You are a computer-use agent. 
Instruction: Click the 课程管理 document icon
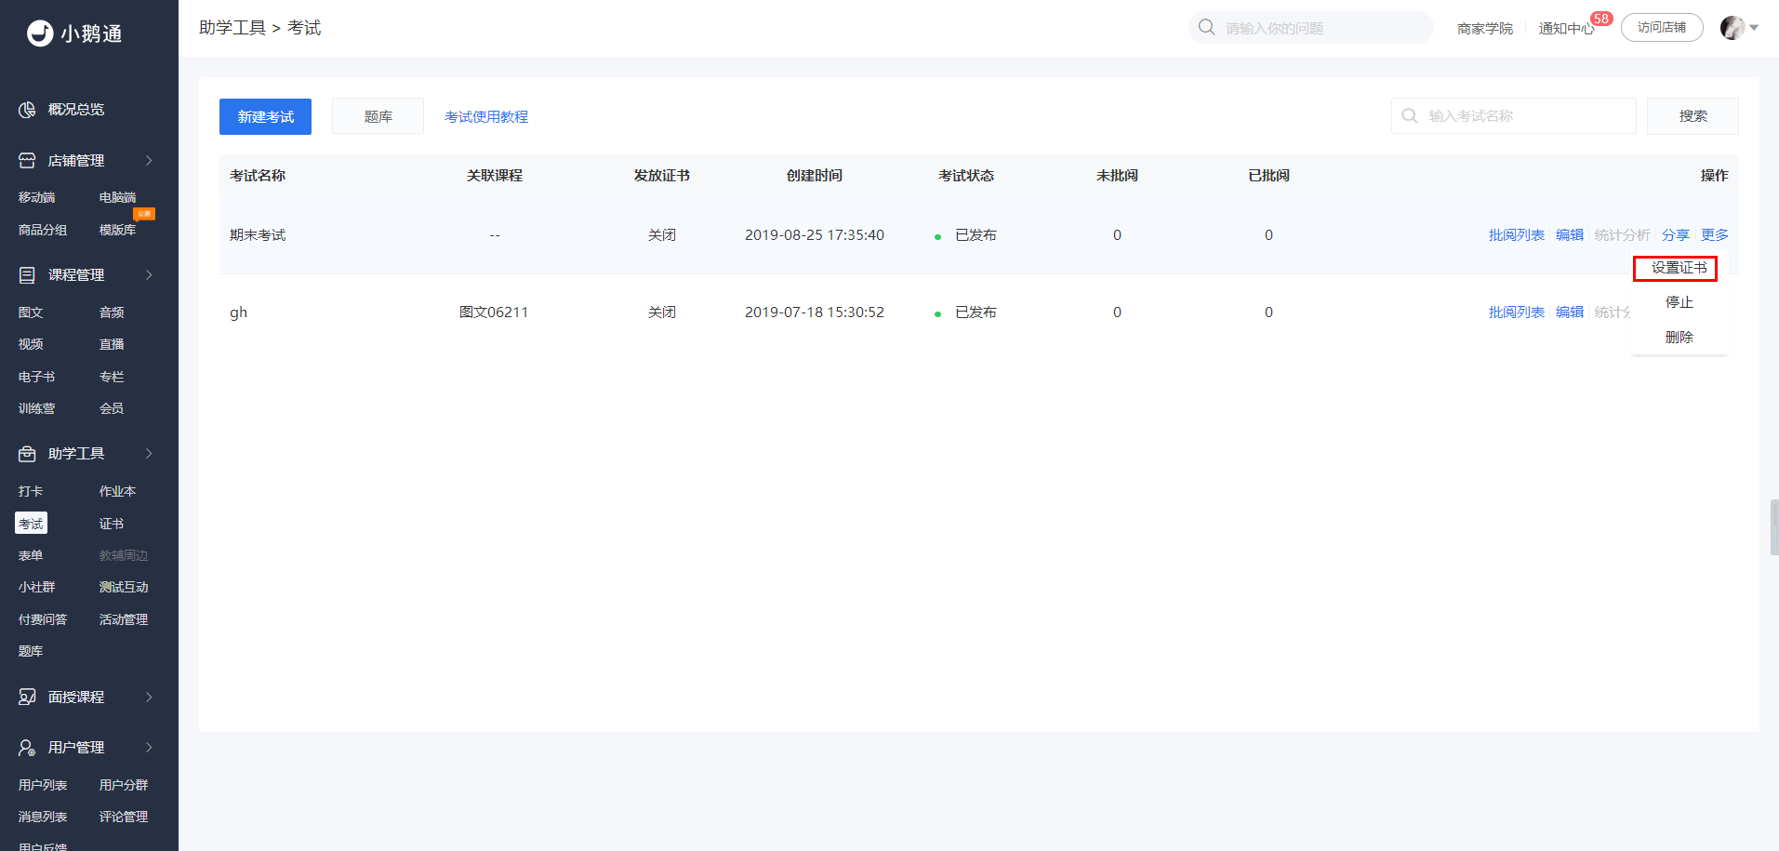pos(27,275)
